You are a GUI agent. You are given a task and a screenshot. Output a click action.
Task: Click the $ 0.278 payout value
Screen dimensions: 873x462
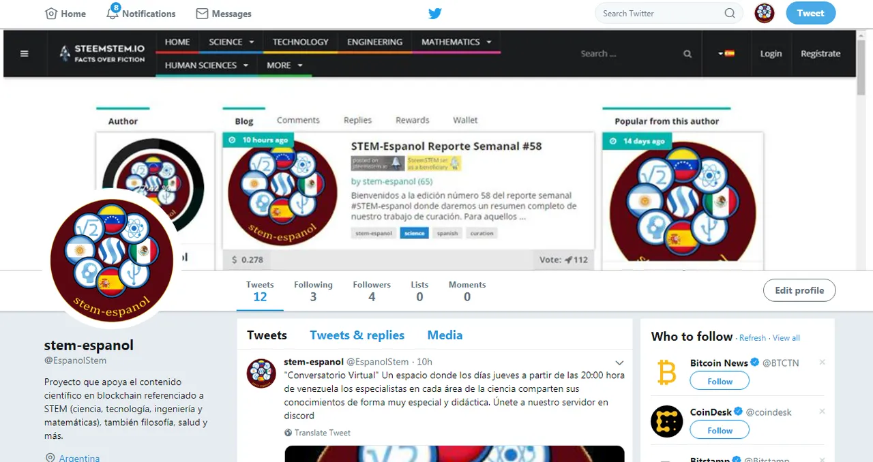coord(248,260)
